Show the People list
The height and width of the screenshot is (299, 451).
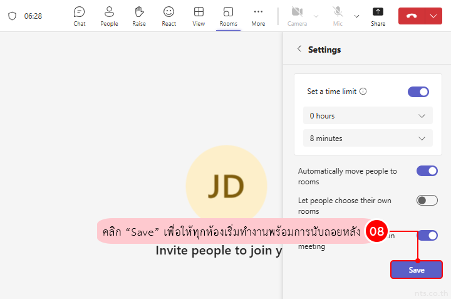tap(109, 16)
